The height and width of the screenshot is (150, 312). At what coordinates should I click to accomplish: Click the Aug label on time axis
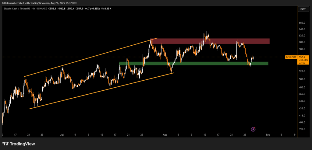pyautogui.click(x=165, y=134)
